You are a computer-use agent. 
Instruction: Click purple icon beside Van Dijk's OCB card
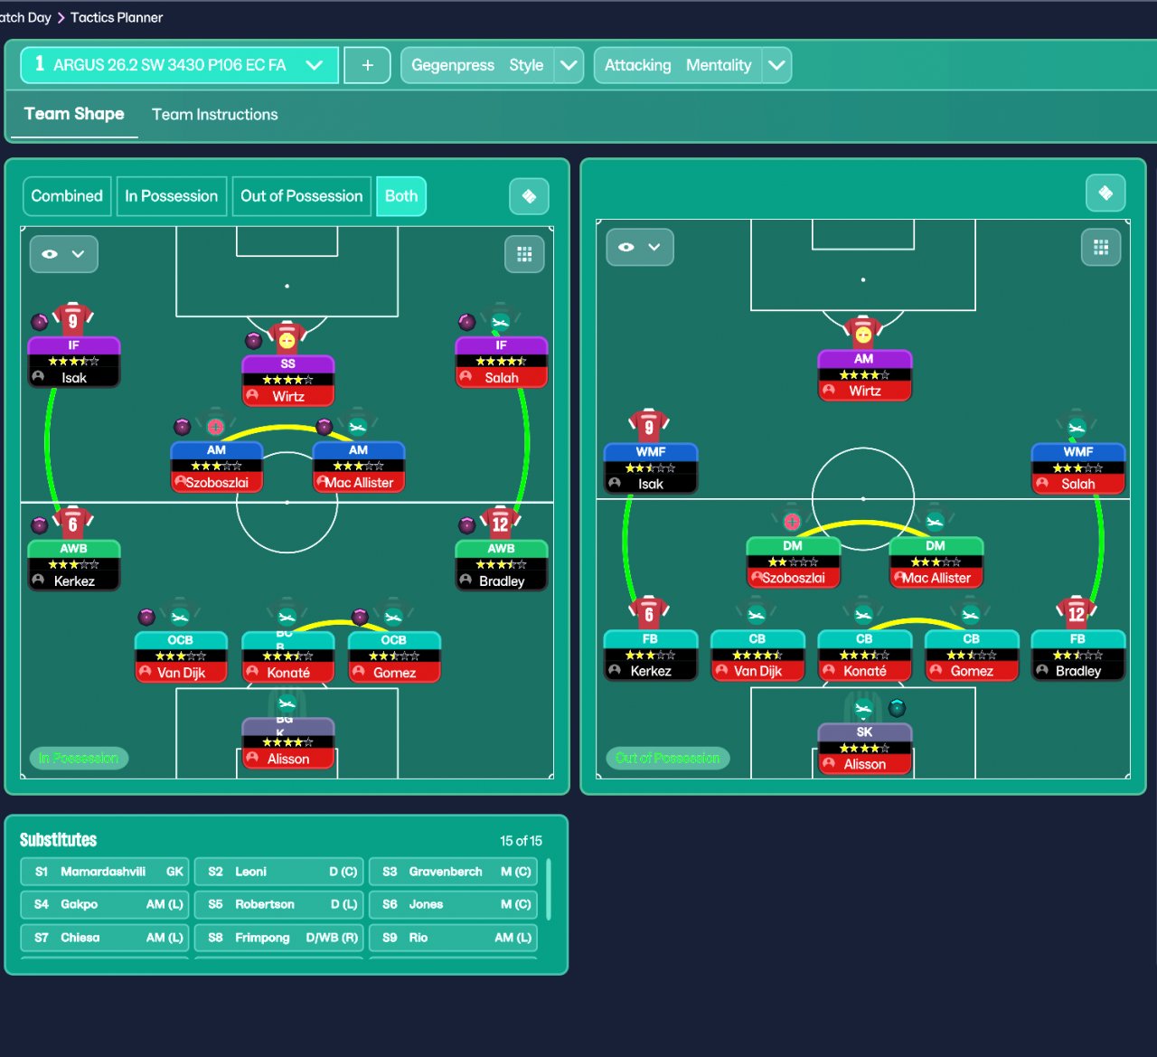[x=146, y=617]
